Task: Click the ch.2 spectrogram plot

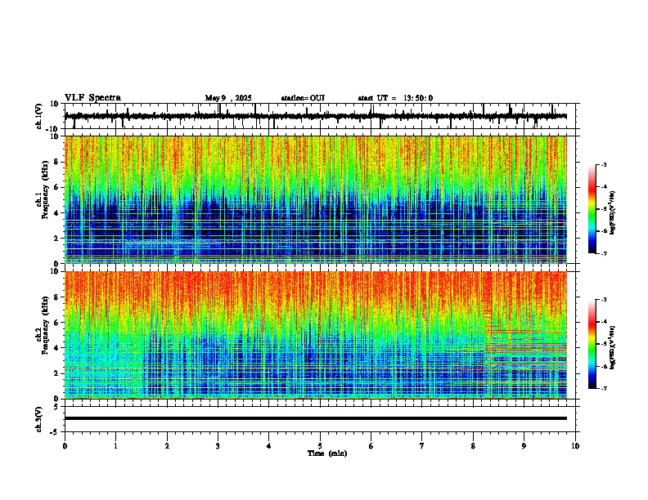Action: tap(316, 335)
